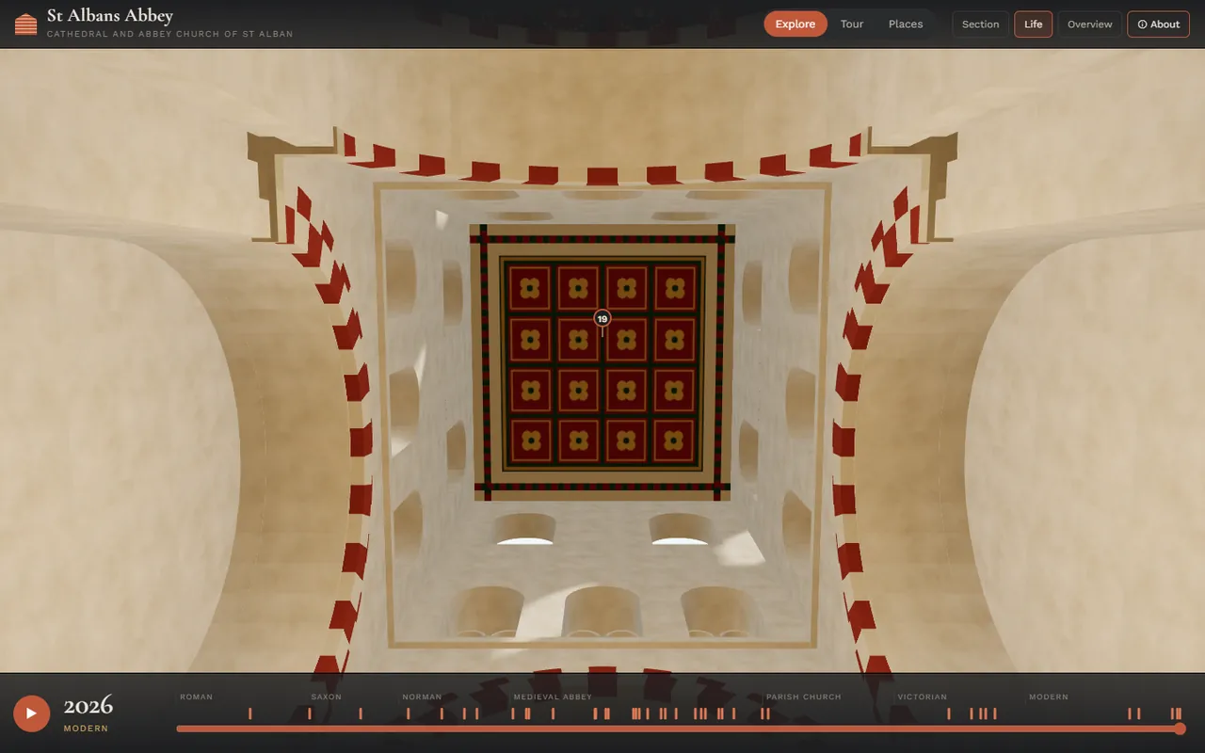Viewport: 1205px width, 753px height.
Task: Jump to the Parish Church era label
Action: pos(803,697)
